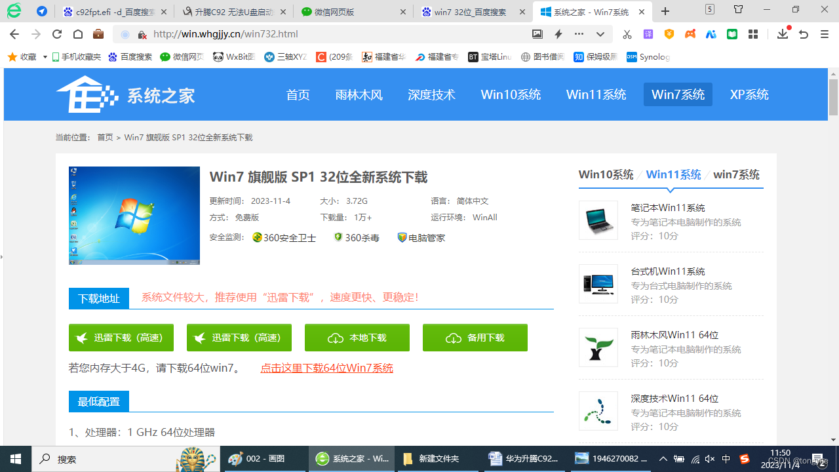Screen dimensions: 839x472
Task: Open the Synology bookmark
Action: point(648,57)
